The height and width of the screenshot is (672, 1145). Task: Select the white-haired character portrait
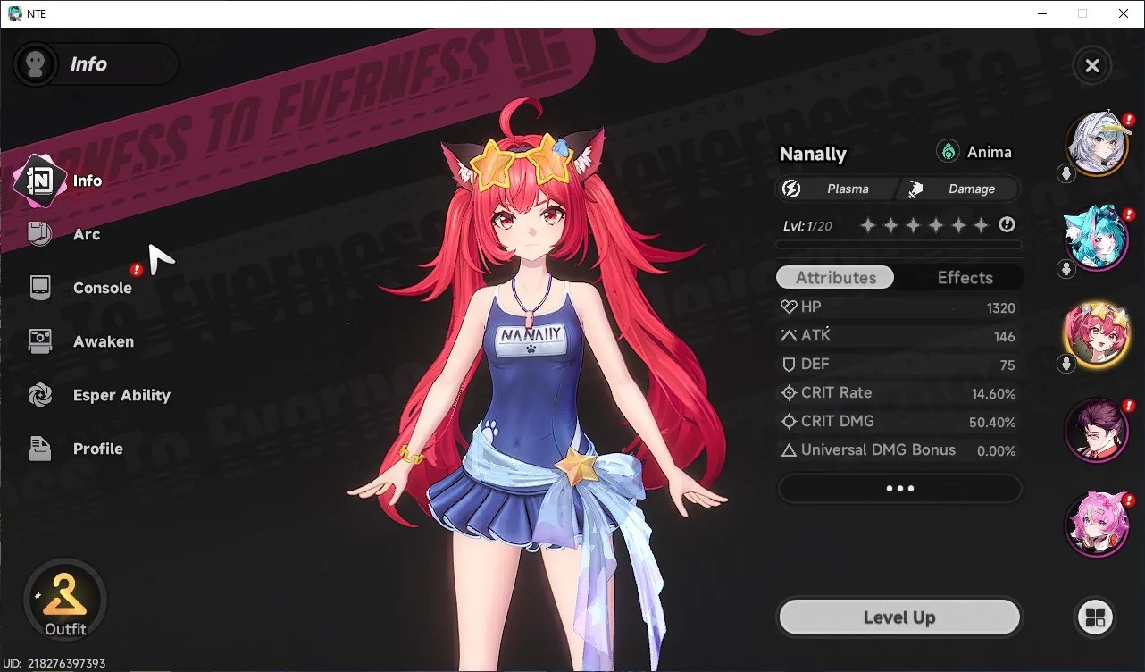(x=1097, y=145)
